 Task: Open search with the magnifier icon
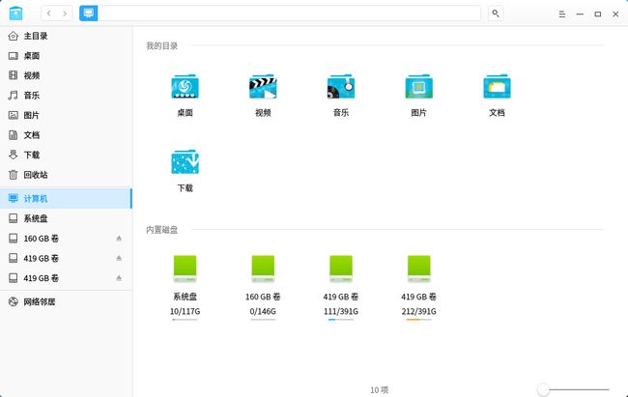tap(496, 14)
